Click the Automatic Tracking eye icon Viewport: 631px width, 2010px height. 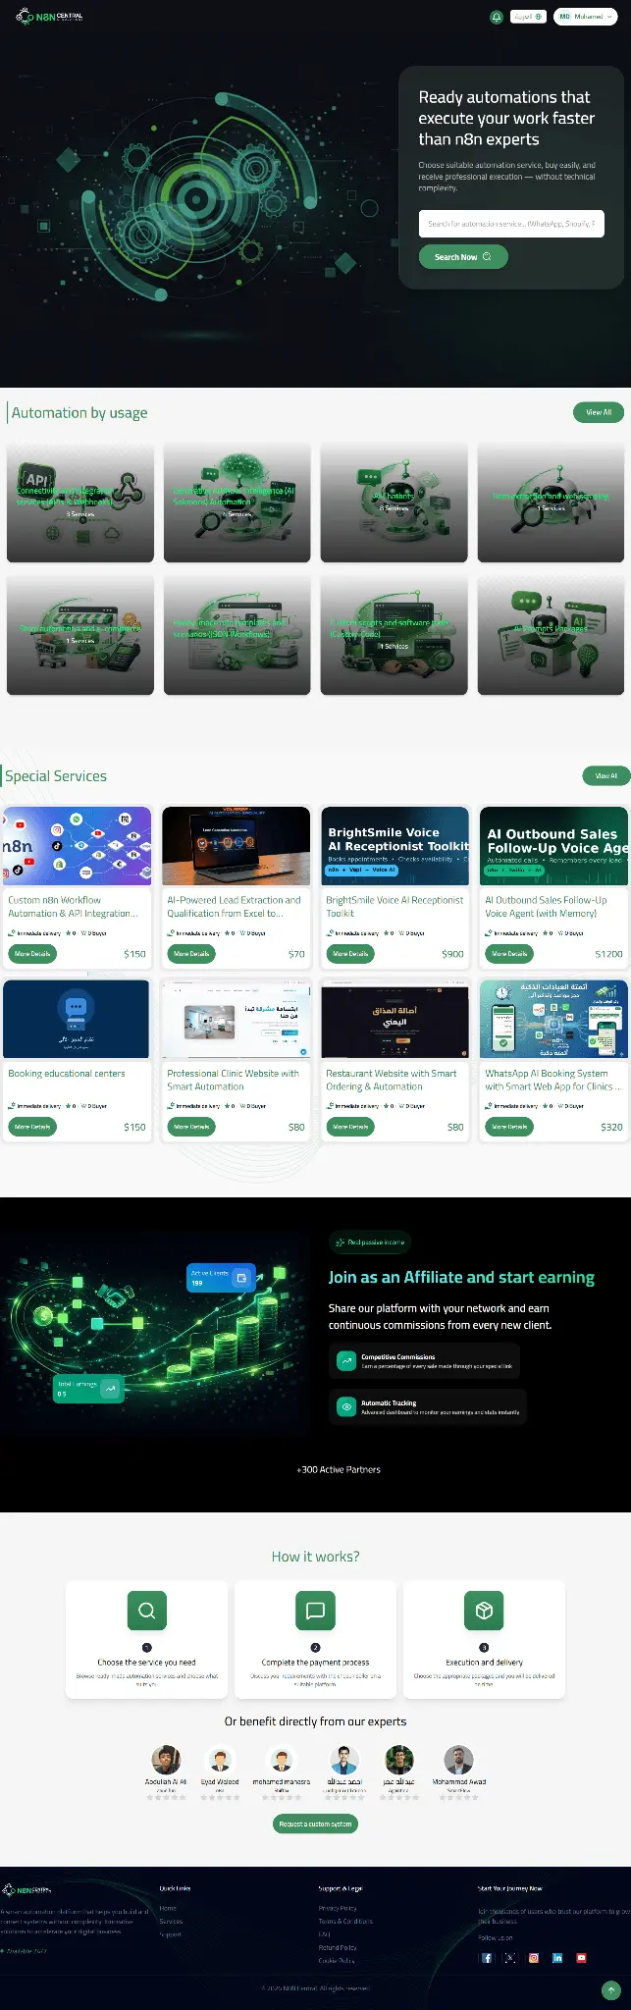pyautogui.click(x=346, y=1406)
